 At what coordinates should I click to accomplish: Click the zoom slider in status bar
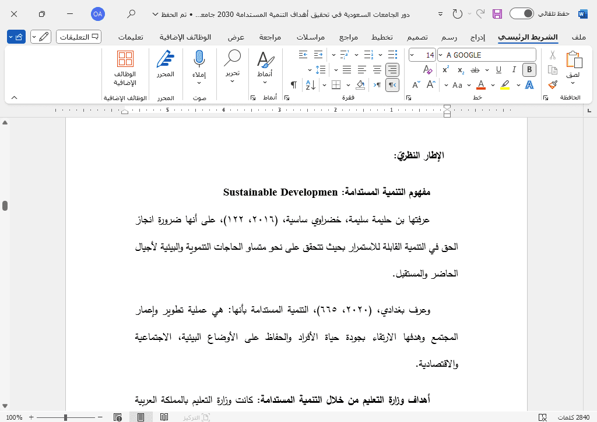65,417
